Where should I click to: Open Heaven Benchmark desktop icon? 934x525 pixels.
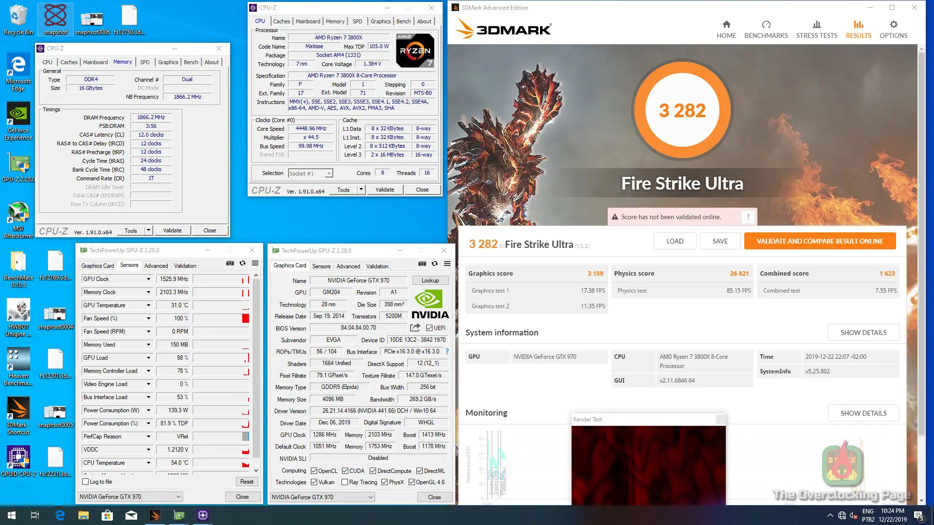pyautogui.click(x=18, y=367)
